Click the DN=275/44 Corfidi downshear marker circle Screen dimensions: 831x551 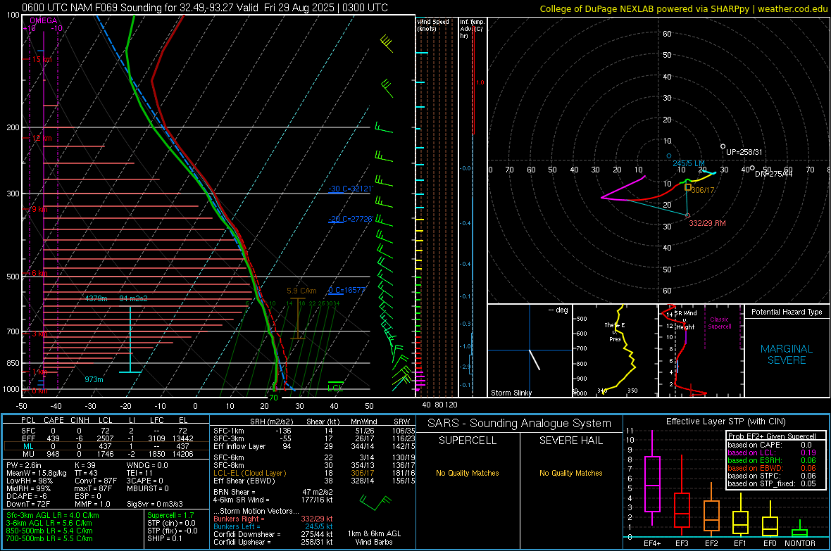click(x=752, y=168)
